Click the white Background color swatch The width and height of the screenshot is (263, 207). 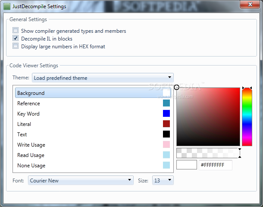click(x=166, y=93)
